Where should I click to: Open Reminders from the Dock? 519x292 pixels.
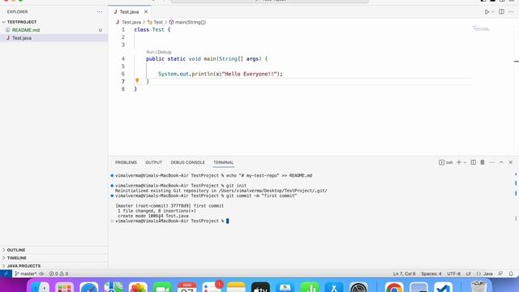212,288
